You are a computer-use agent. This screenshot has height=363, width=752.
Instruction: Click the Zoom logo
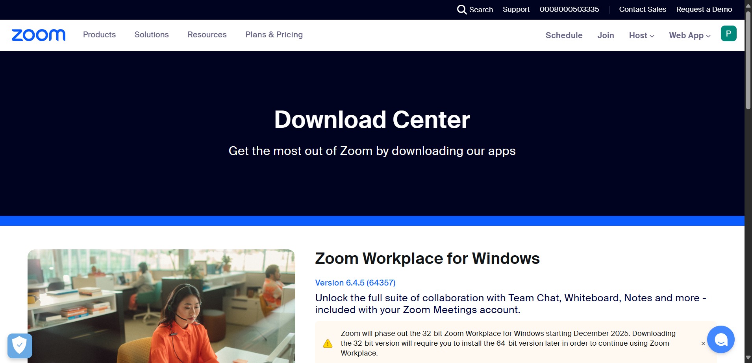click(39, 35)
